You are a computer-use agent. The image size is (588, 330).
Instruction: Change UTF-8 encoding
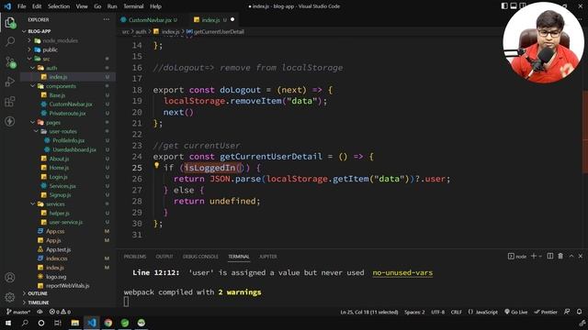[437, 312]
